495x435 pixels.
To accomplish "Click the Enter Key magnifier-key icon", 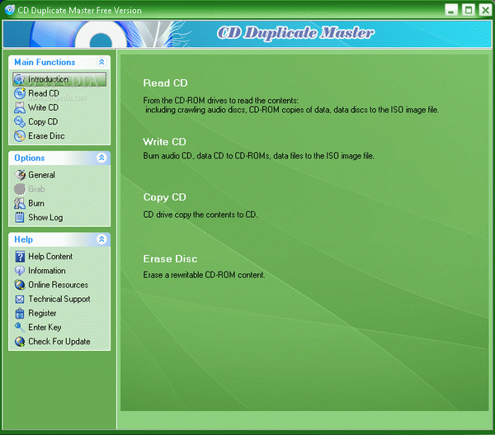I will 20,328.
